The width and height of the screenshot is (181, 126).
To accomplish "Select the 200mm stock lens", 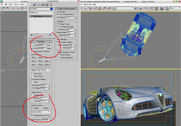I will click(x=47, y=65).
